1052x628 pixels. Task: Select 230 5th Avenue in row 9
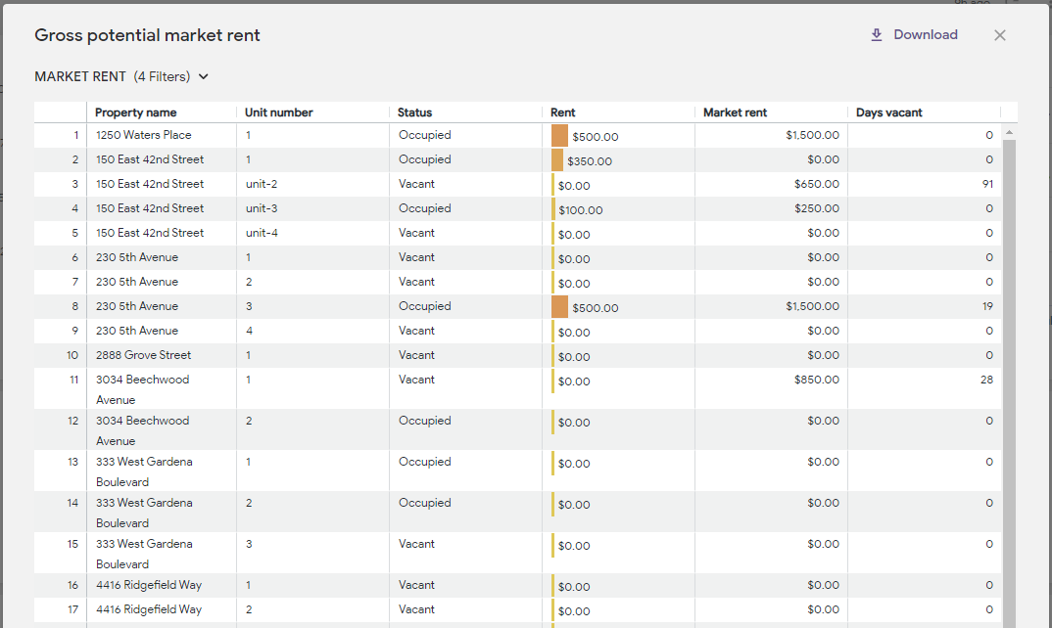click(x=161, y=331)
